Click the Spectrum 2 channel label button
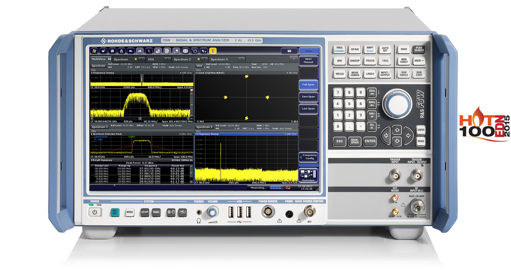Screen dimensions: 511x272 (99, 127)
